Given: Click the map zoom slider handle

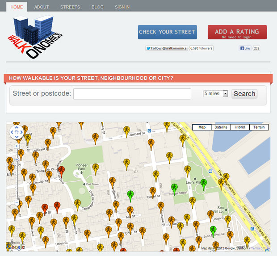Looking at the screenshot, I should coord(17,159).
